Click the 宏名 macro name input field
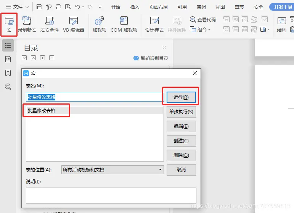The image size is (294, 213). pyautogui.click(x=95, y=97)
